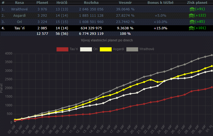Click the green gain icon in Asgardi row
This screenshot has height=136, width=213.
coord(192,15)
